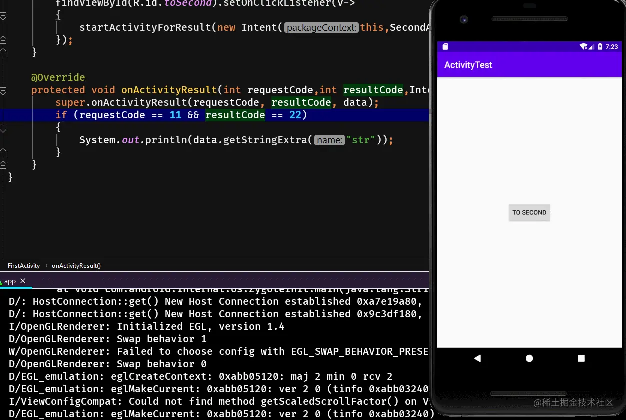Click the 7:23 clock in emulator status bar

tap(612, 47)
